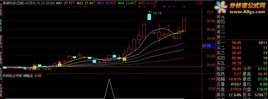Click the gold coin marker before the breakout candle
Screen dimensions: 268x99
pyautogui.click(x=125, y=59)
